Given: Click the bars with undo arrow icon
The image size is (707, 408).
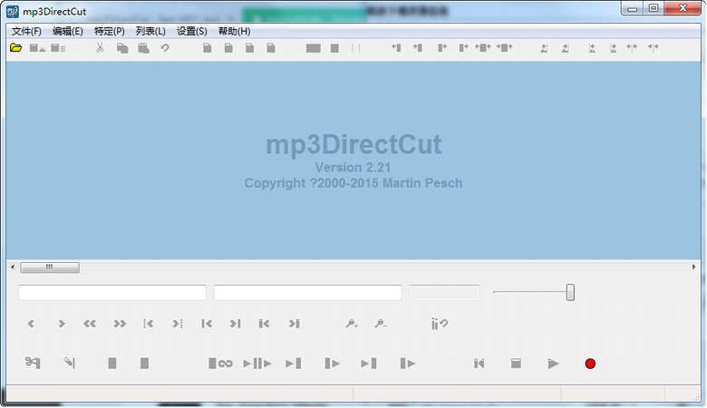Looking at the screenshot, I should [440, 324].
